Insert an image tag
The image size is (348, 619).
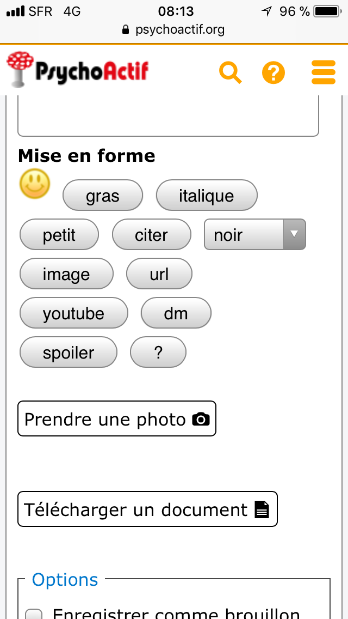pos(66,274)
